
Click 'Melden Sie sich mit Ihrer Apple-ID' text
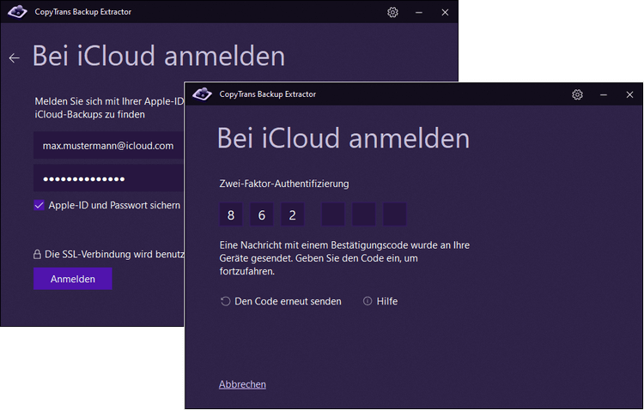[109, 107]
